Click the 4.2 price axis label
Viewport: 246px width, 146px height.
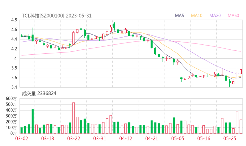click(14, 49)
